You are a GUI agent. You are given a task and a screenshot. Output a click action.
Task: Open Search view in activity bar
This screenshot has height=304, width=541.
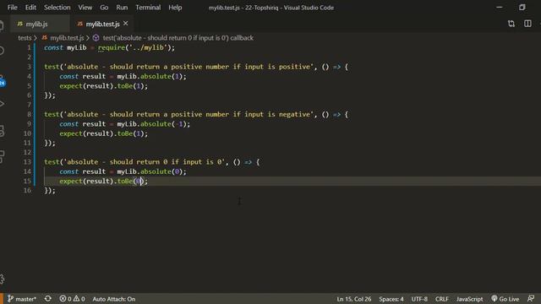(2, 51)
